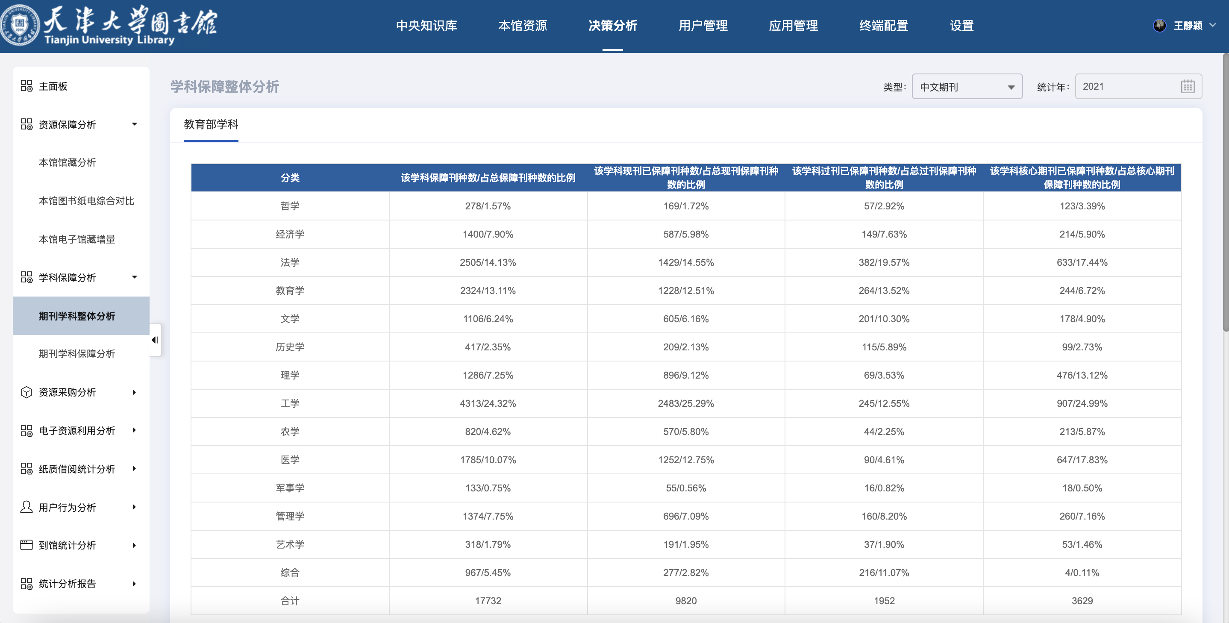This screenshot has width=1229, height=623.
Task: Click the user avatar next to 王静颖
Action: tap(1159, 25)
